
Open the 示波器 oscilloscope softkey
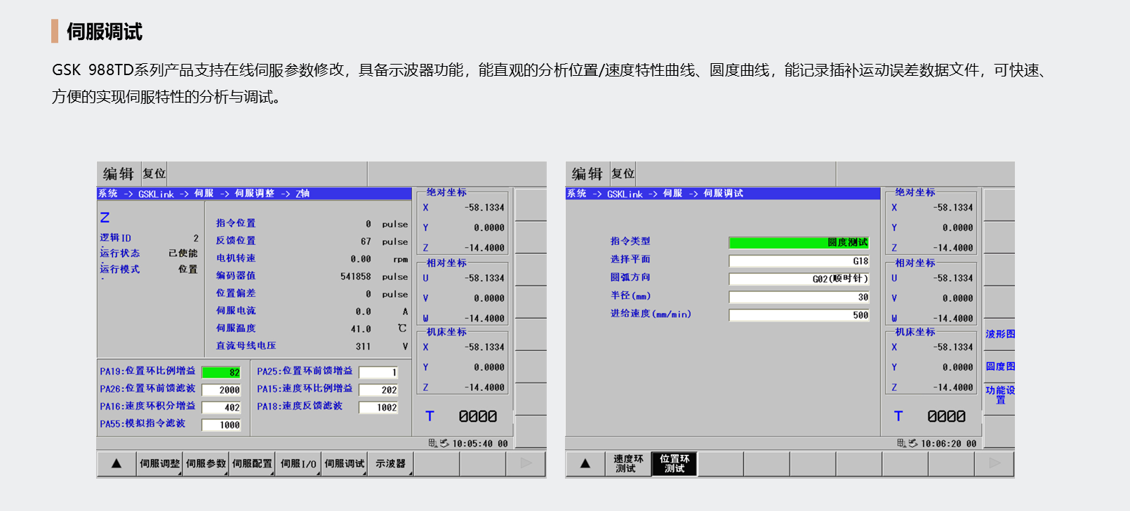click(390, 463)
